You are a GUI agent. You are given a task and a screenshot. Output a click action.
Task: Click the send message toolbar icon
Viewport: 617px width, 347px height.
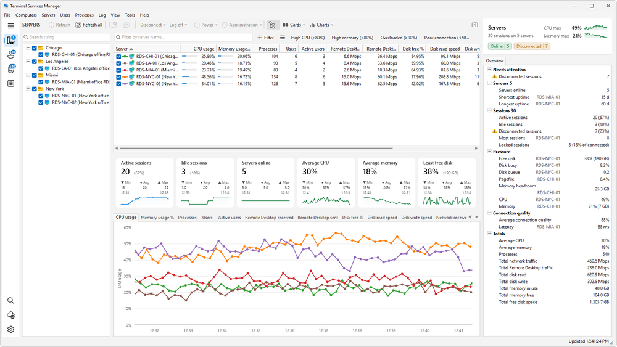point(126,25)
